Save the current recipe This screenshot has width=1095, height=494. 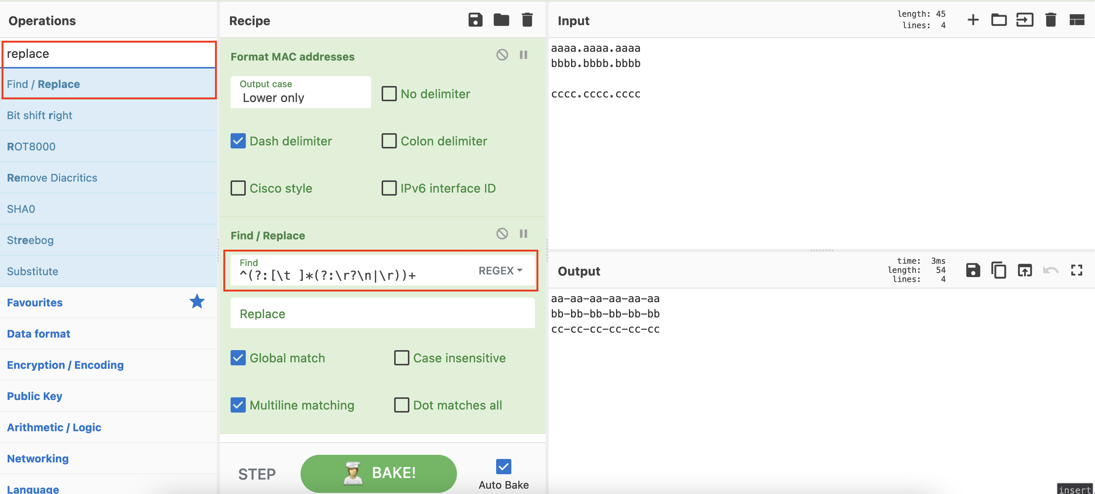pyautogui.click(x=475, y=20)
